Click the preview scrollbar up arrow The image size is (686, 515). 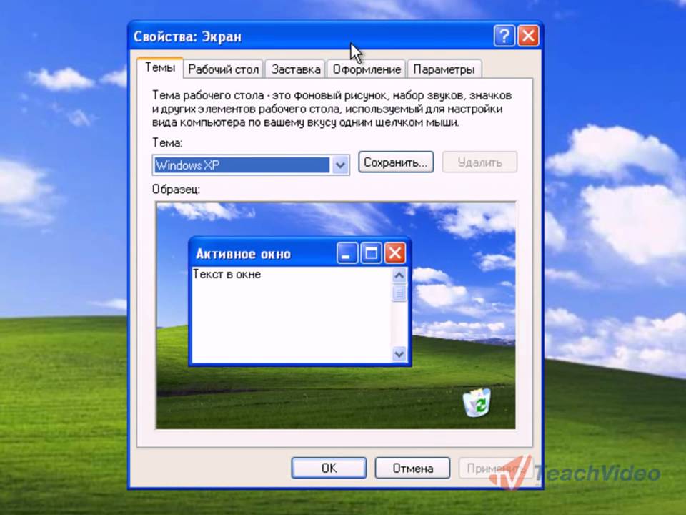(399, 275)
